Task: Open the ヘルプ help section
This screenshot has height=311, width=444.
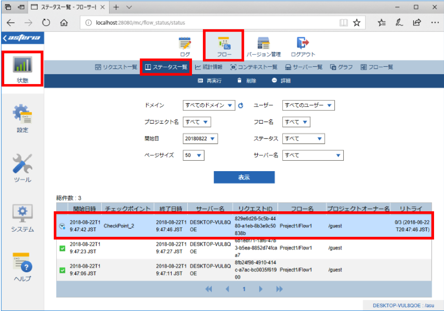Action: 22,267
